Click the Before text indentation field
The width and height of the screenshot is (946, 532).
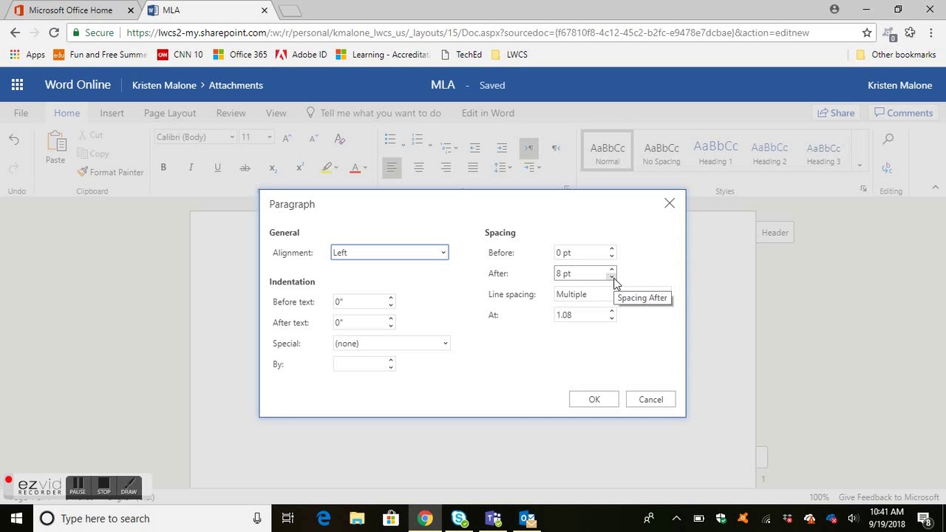(x=360, y=301)
